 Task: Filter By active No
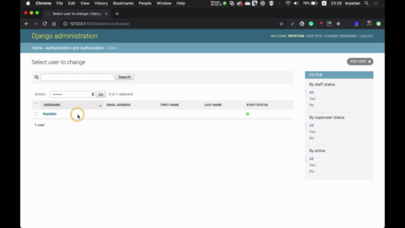(311, 171)
